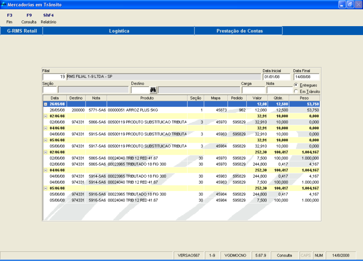Switch to the Logística tab
This screenshot has height=261, width=363.
(x=119, y=31)
